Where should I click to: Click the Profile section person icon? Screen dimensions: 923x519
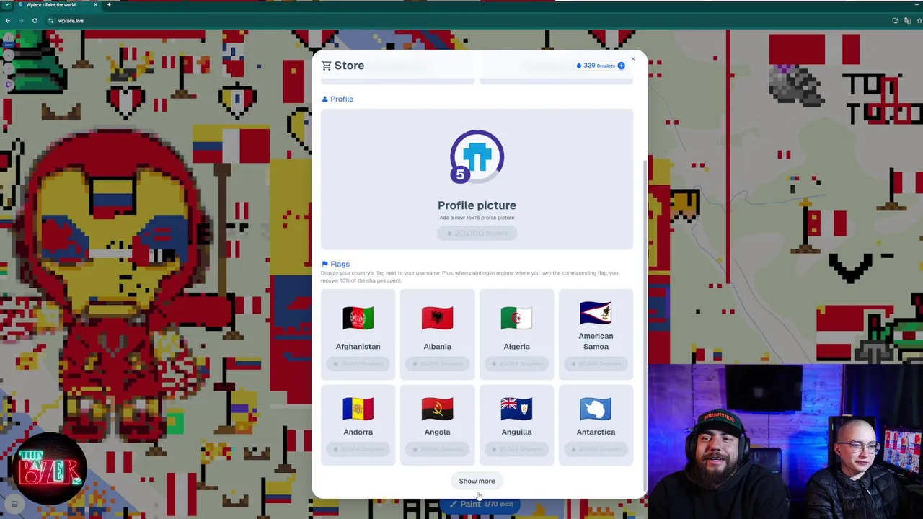tap(324, 99)
